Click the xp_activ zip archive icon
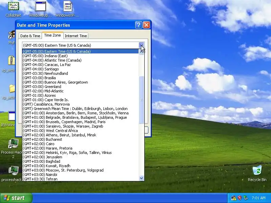The height and width of the screenshot is (203, 271). click(x=12, y=61)
